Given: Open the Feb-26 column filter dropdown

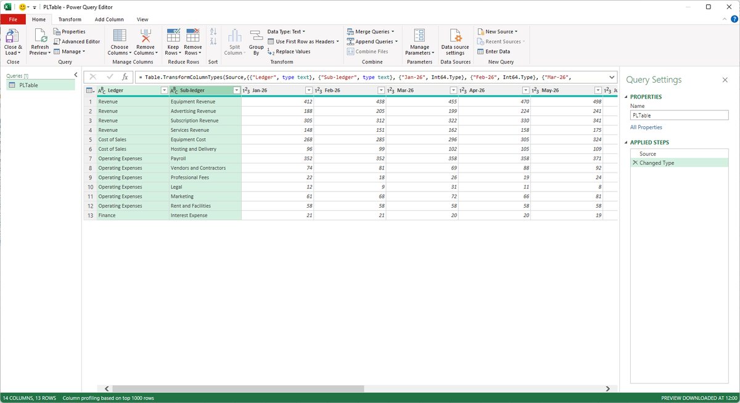Looking at the screenshot, I should point(380,91).
